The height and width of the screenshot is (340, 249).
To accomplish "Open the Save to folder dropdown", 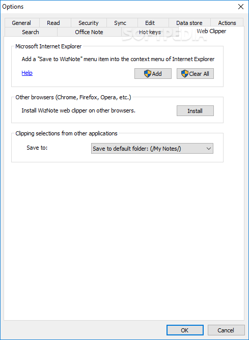I will [x=152, y=149].
